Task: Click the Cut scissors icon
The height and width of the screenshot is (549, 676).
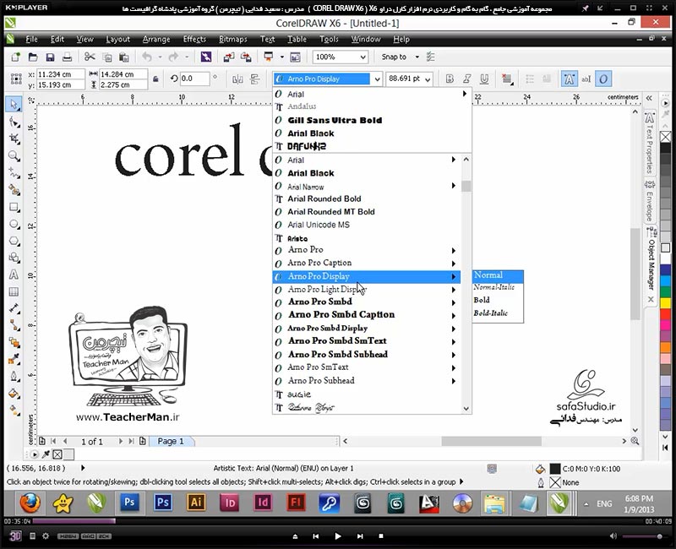Action: pos(90,57)
